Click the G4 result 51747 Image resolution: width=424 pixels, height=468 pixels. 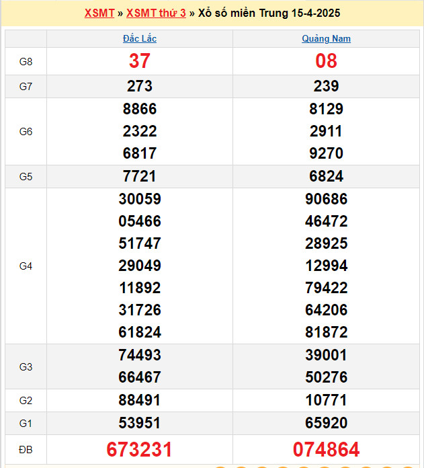[140, 243]
